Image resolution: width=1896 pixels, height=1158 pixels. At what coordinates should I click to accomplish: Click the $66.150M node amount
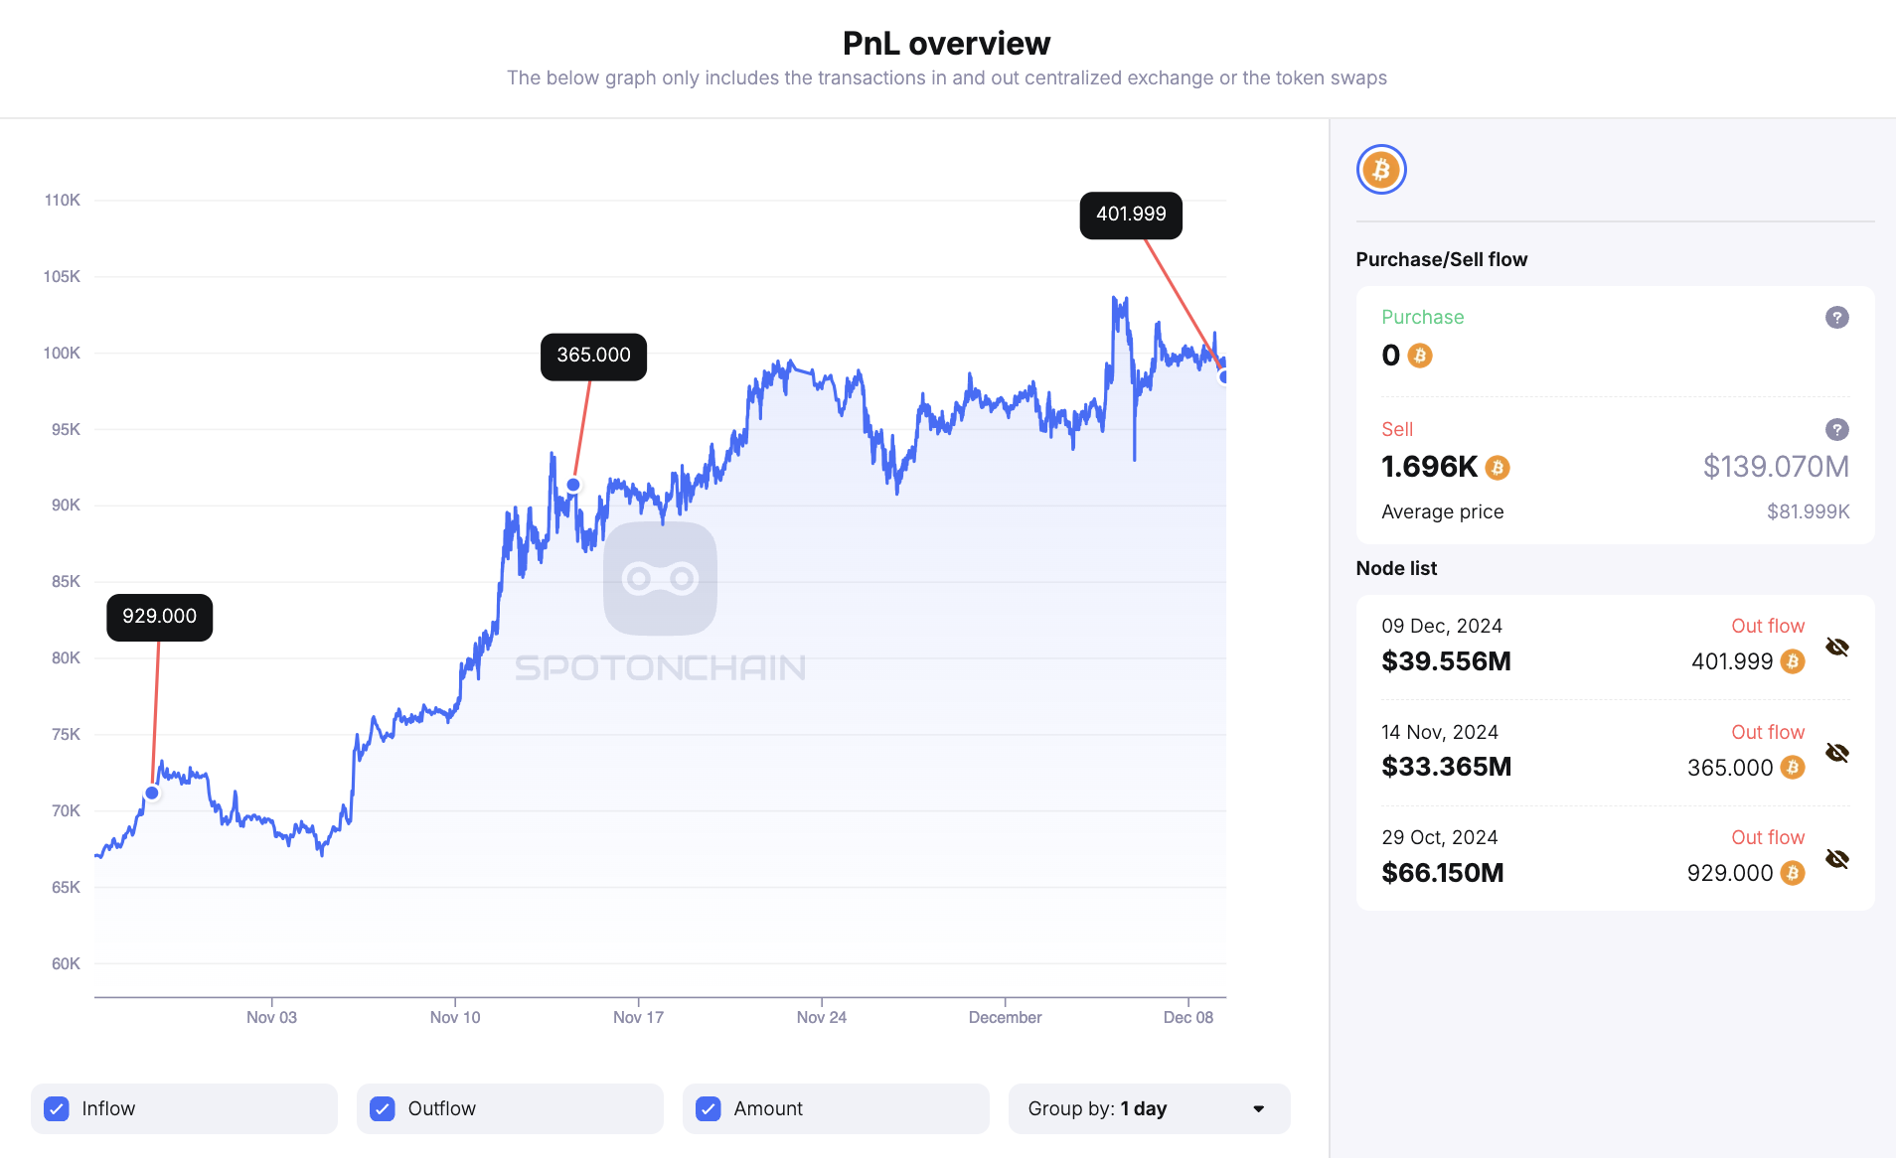coord(1442,873)
